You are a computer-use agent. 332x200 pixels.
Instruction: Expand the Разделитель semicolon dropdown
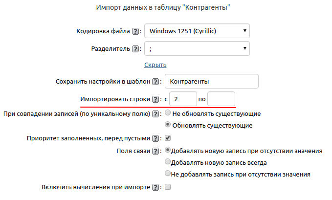point(197,49)
